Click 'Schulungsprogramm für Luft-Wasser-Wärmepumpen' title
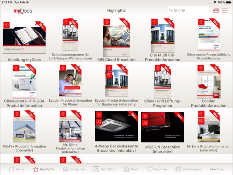This screenshot has height=175, width=233. pos(70,56)
